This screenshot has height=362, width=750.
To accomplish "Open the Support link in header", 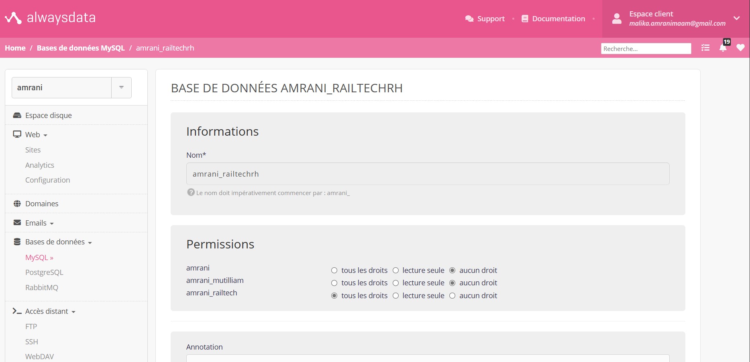I will point(491,19).
